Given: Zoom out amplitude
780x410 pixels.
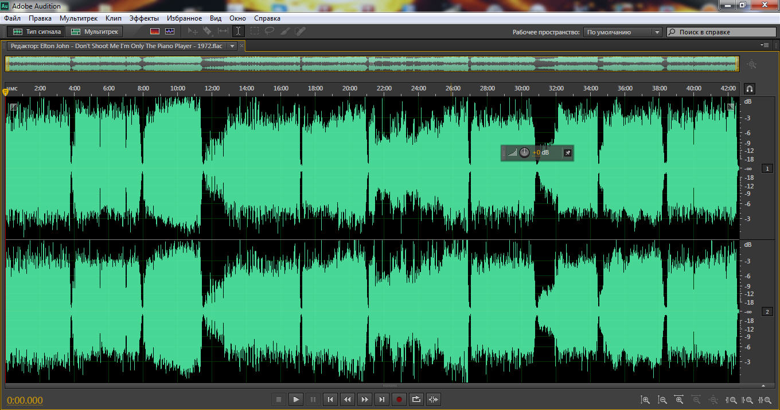Looking at the screenshot, I should tap(662, 400).
